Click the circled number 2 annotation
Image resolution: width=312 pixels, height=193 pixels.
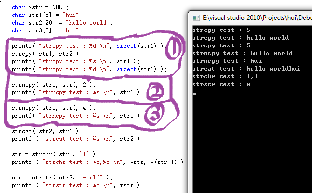click(x=155, y=92)
